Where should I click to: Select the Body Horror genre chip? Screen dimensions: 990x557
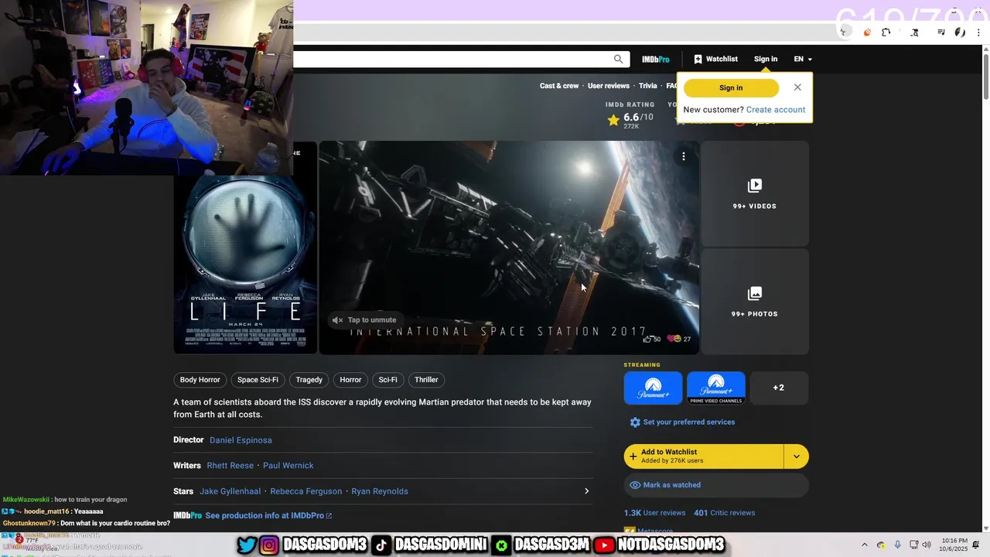point(200,380)
